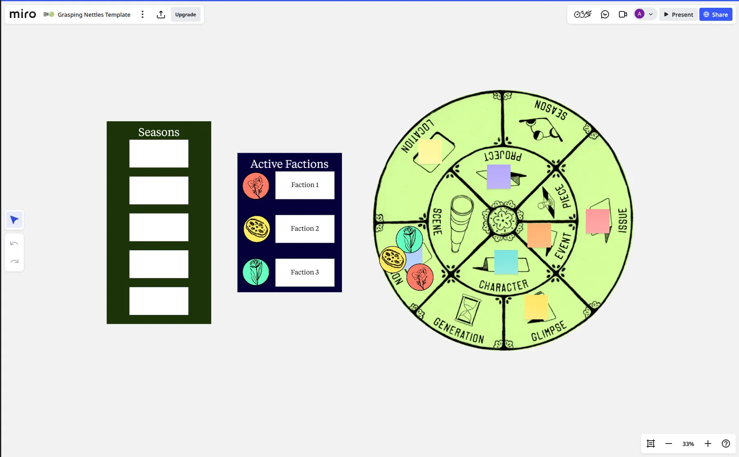Select the cursor arrow tool
The width and height of the screenshot is (739, 457).
(14, 220)
